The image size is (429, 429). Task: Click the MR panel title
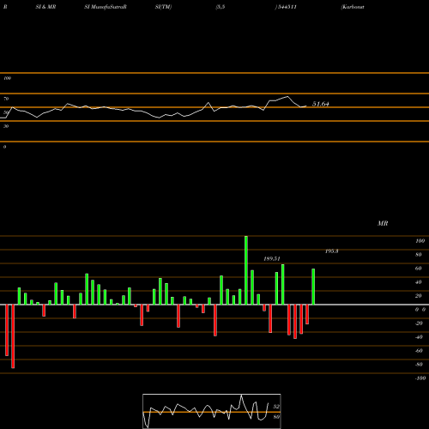(x=383, y=223)
